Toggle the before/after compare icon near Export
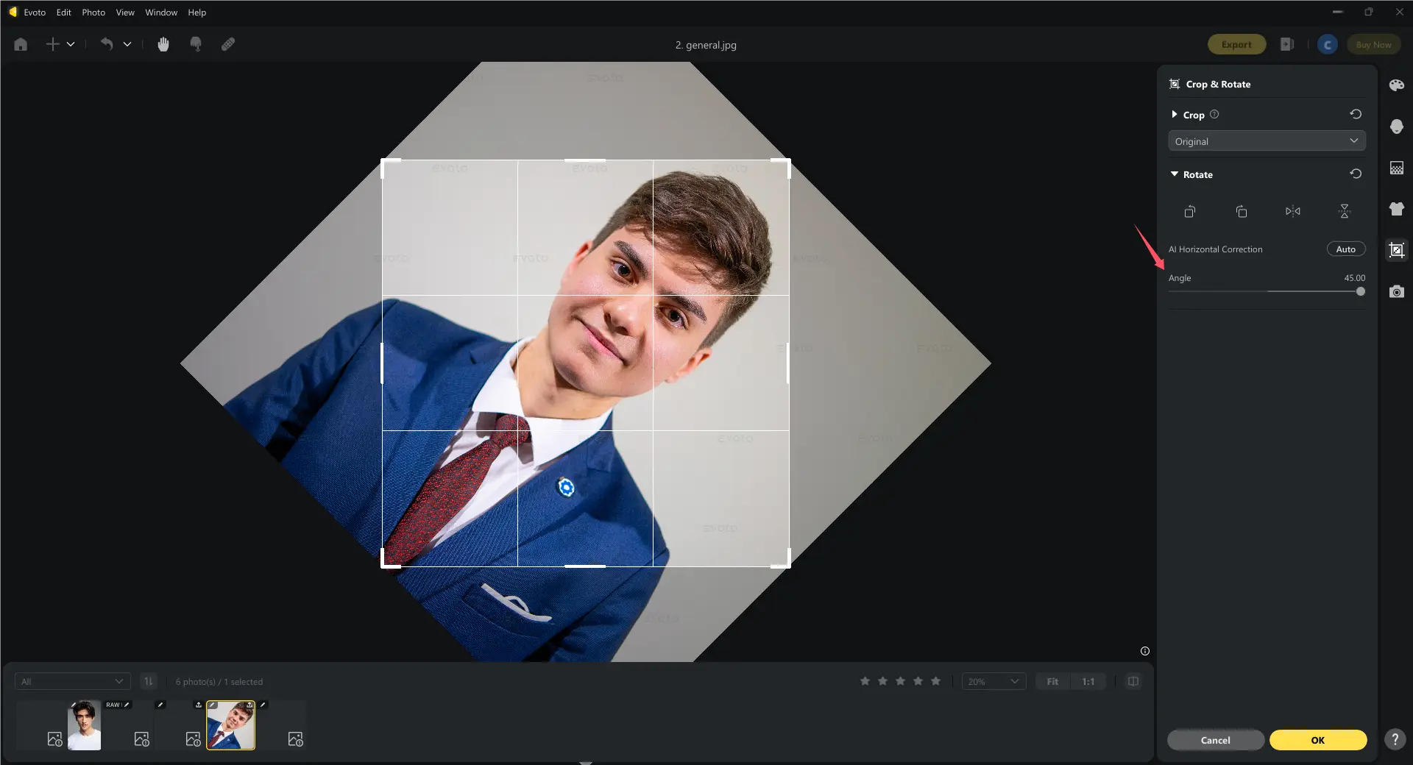This screenshot has width=1413, height=765. coord(1287,44)
